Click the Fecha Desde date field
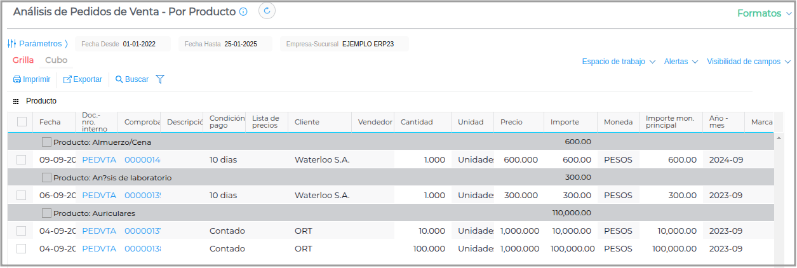 [x=138, y=44]
